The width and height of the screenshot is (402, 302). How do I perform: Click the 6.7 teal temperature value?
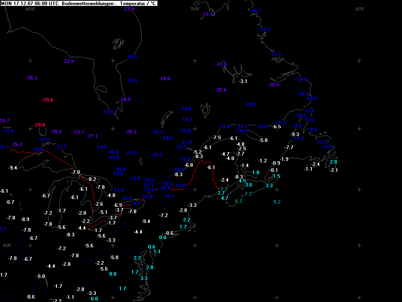pyautogui.click(x=239, y=201)
